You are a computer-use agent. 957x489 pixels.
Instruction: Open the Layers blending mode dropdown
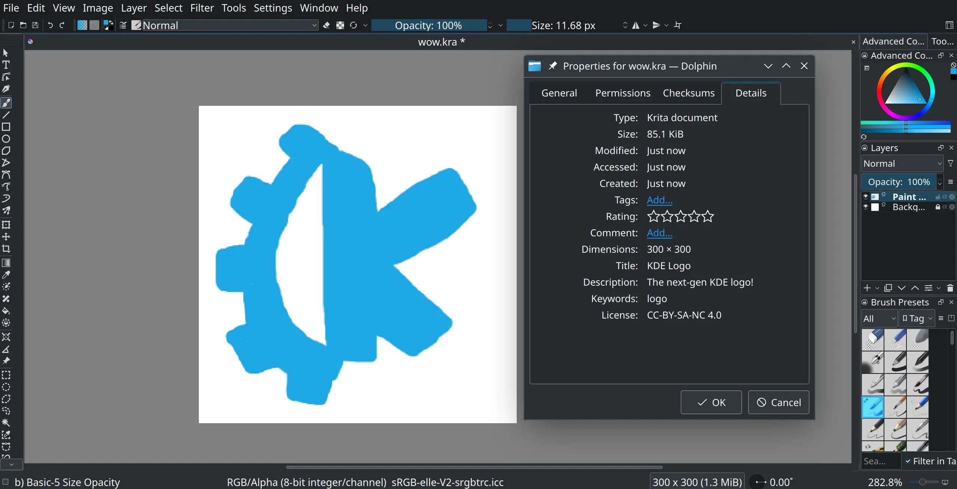tap(902, 163)
